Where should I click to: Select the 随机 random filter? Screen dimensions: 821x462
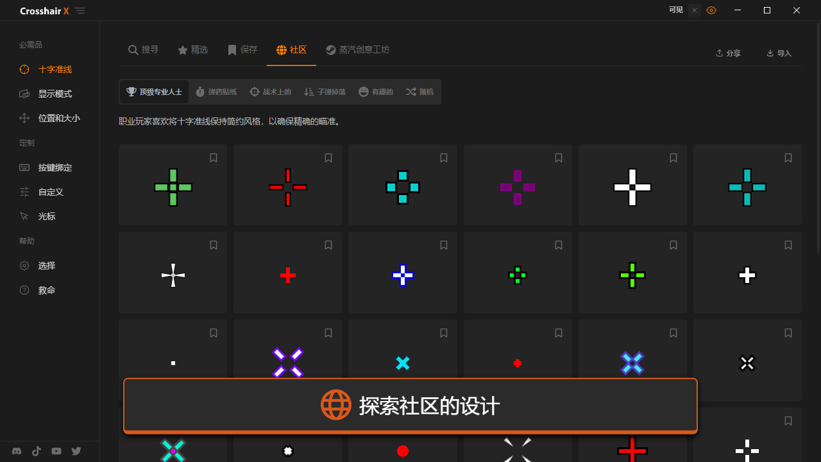(x=419, y=91)
